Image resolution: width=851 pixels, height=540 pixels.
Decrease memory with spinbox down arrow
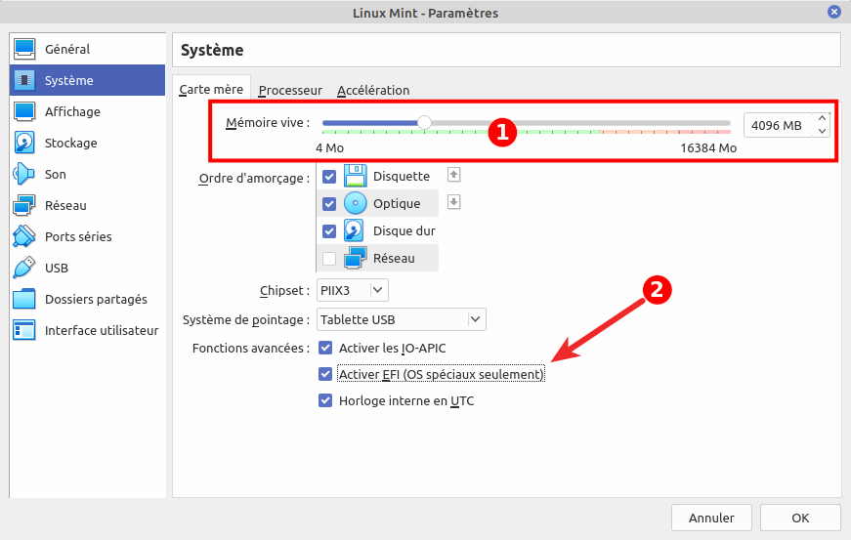point(822,131)
